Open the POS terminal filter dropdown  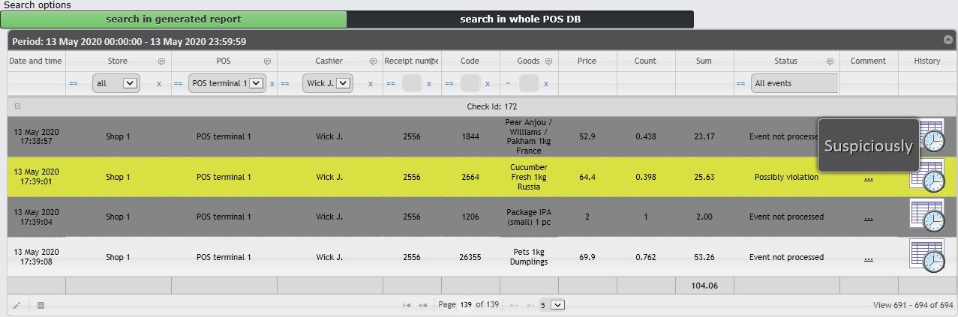256,83
